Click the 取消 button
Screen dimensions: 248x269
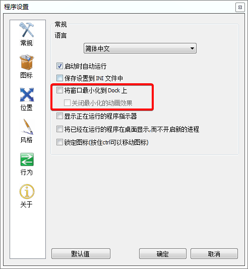[x=214, y=253]
